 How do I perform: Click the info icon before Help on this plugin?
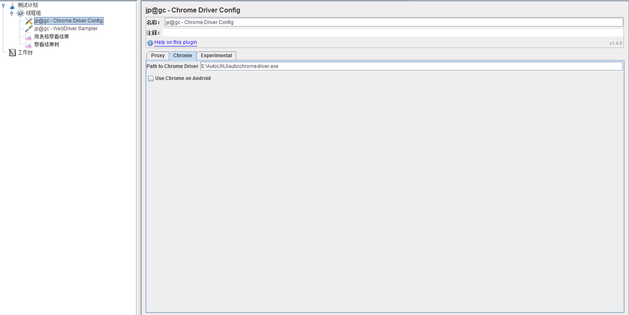click(150, 43)
